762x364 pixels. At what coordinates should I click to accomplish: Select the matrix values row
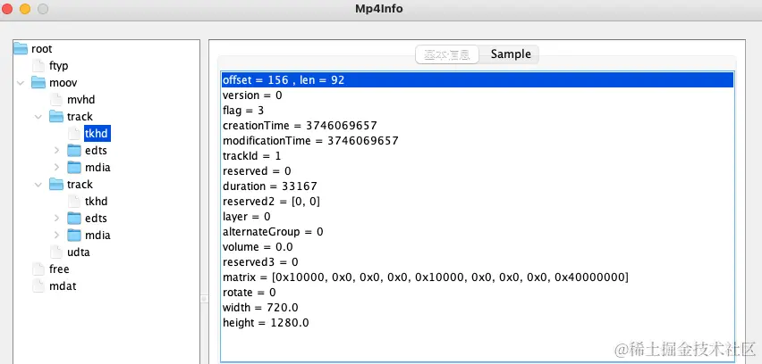(x=478, y=277)
